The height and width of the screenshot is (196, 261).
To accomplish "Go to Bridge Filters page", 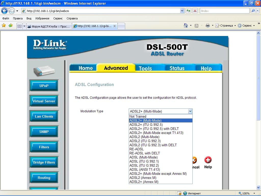I will pos(44,162).
